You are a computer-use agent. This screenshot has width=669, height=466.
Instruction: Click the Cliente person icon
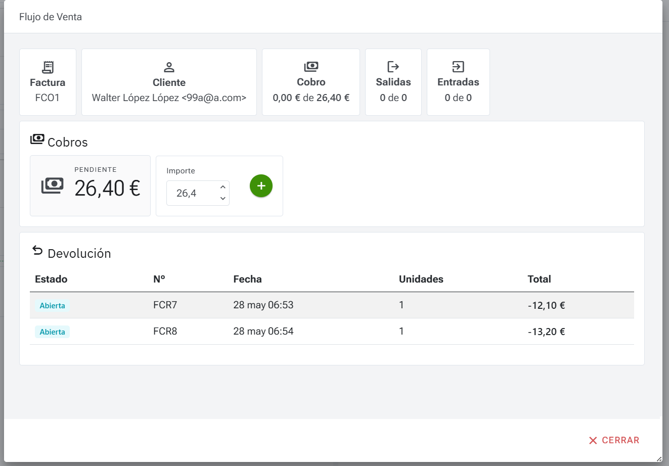[169, 67]
